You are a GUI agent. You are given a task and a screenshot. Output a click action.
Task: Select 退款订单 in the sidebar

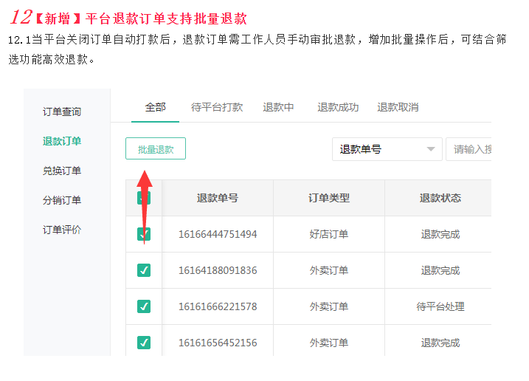[62, 141]
